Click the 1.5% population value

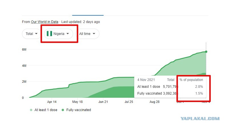[199, 93]
